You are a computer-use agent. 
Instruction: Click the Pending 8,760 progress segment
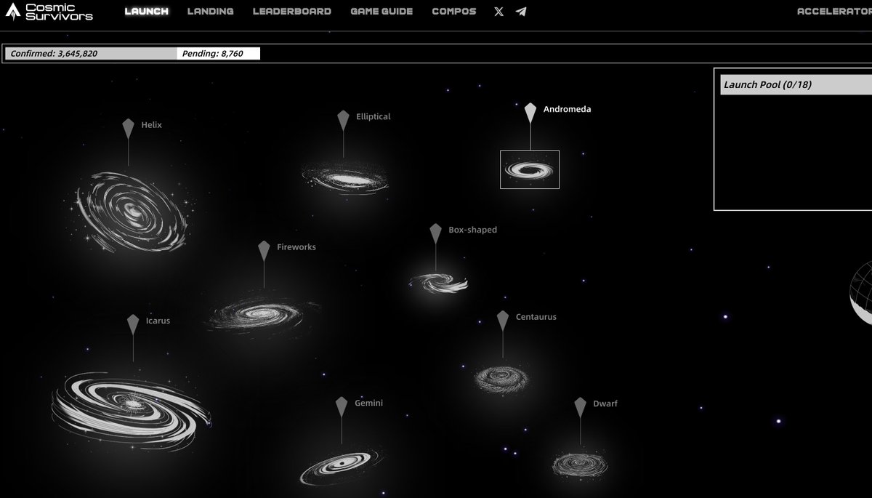(218, 54)
